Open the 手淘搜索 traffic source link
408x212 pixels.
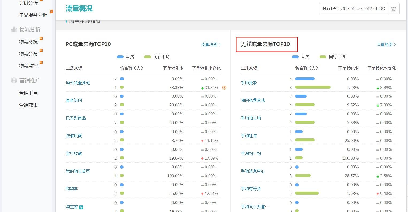pos(249,83)
